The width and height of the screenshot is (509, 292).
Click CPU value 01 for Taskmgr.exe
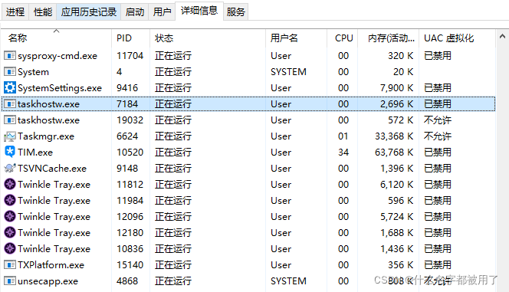tap(343, 136)
